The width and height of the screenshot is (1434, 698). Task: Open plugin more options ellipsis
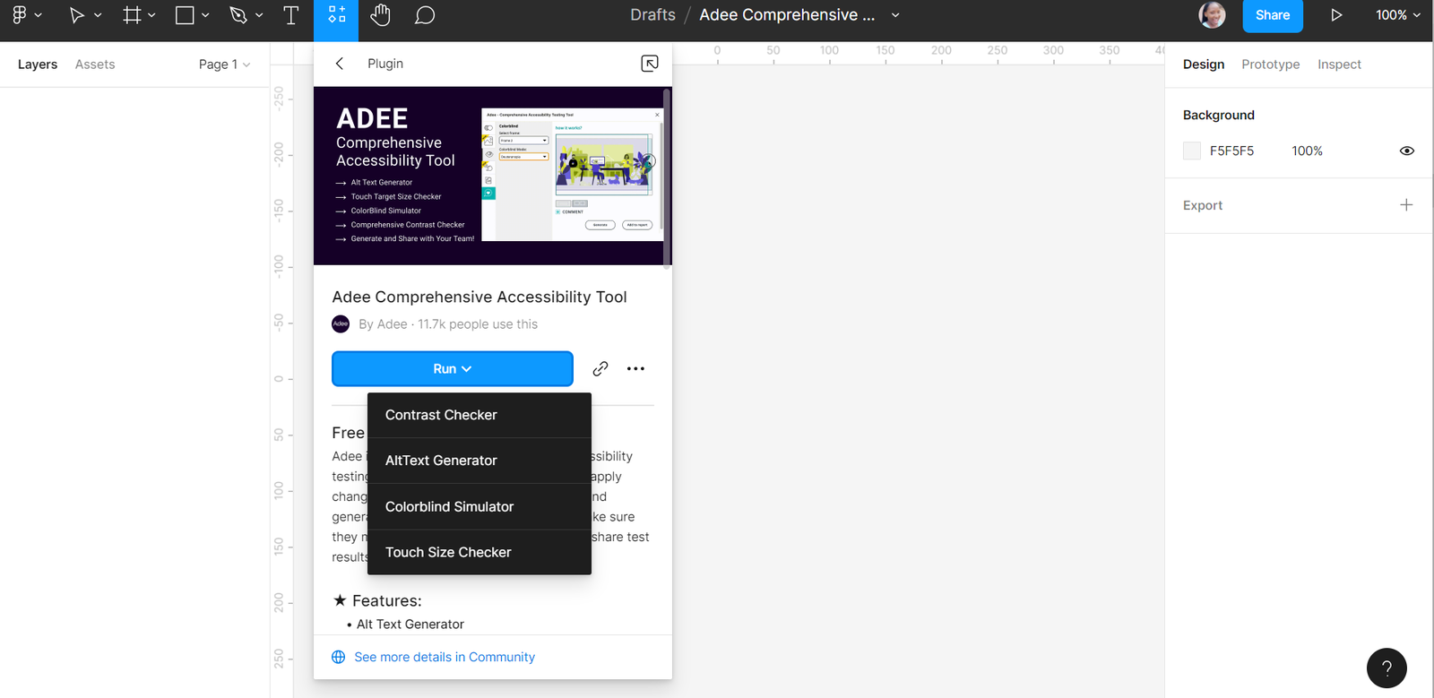point(635,368)
